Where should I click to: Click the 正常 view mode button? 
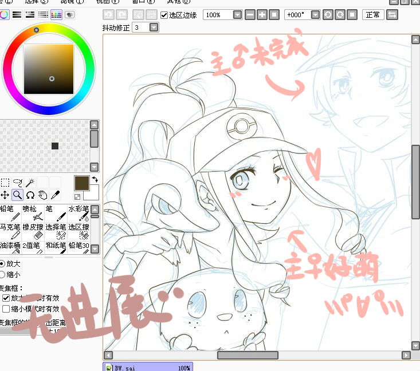(373, 15)
